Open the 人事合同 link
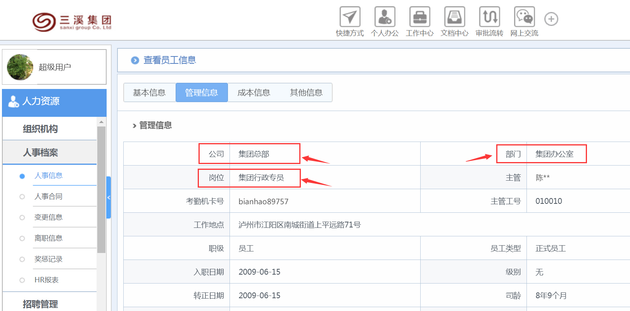This screenshot has width=630, height=311. pos(48,197)
